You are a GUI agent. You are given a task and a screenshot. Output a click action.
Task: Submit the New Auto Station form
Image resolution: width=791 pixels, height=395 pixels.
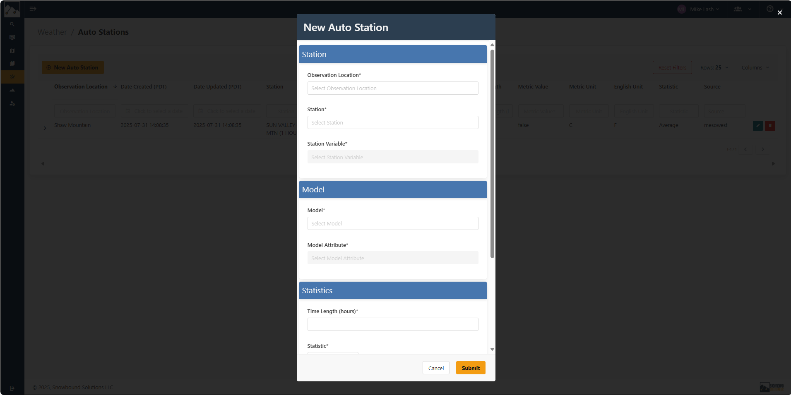[471, 368]
